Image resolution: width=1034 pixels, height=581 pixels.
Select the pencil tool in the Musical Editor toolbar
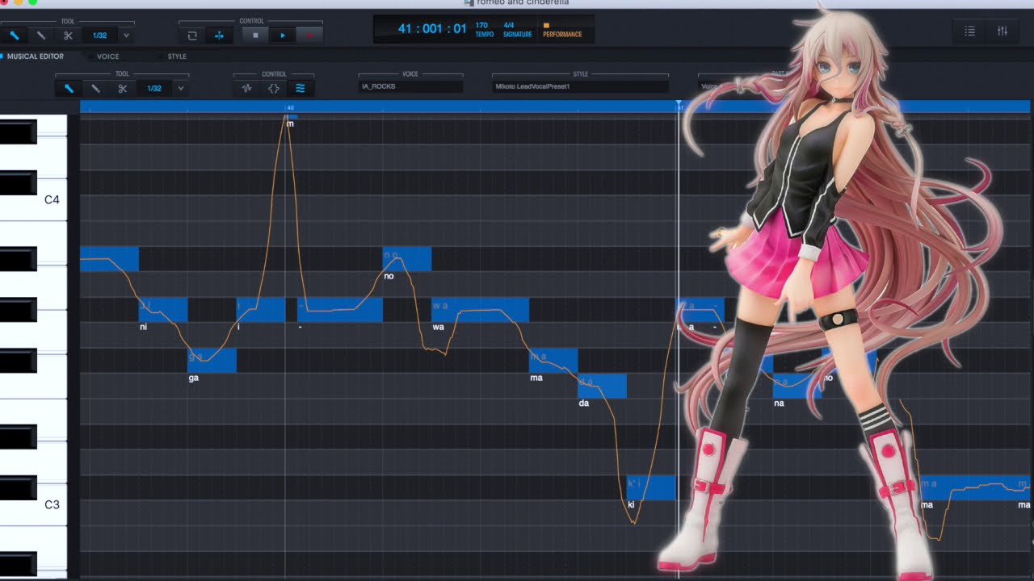point(69,89)
